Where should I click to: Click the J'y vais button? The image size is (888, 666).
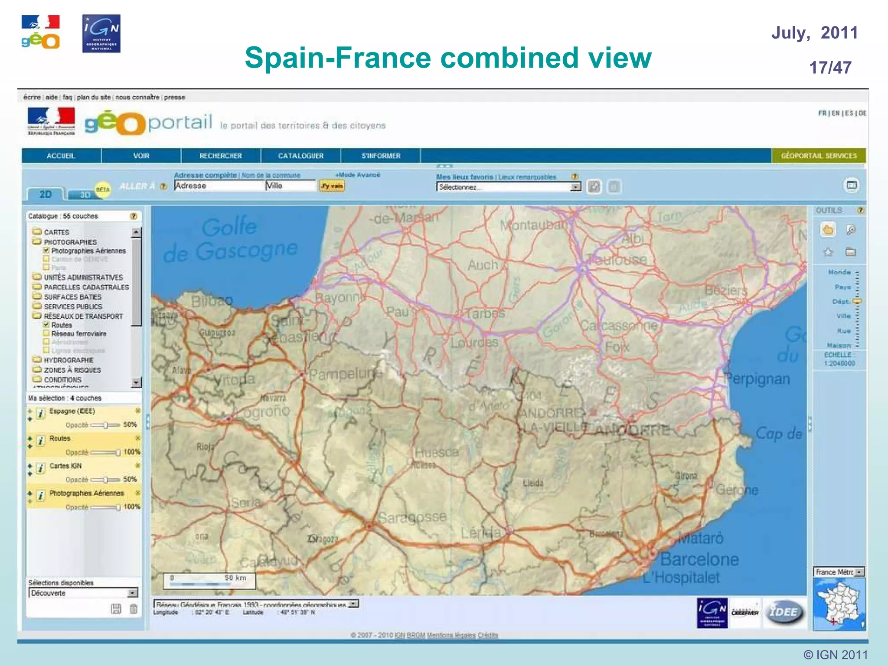coord(332,186)
